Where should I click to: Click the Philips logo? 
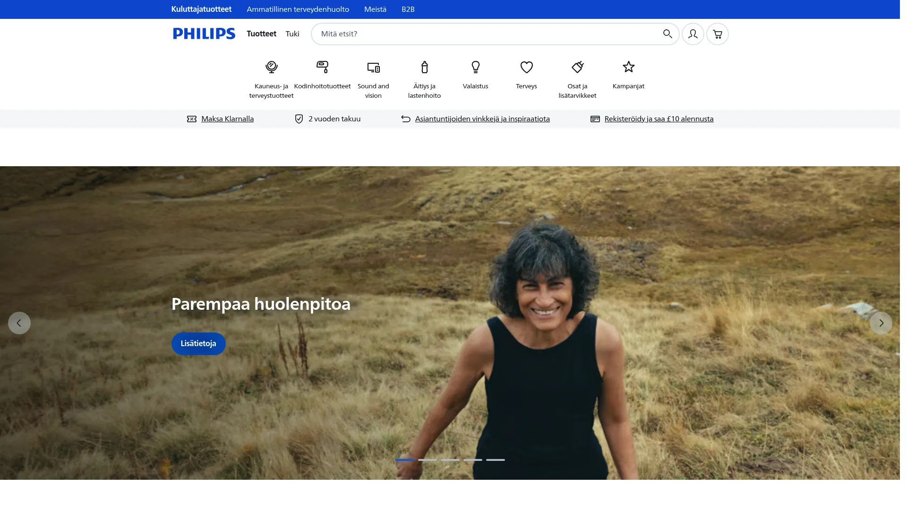tap(204, 34)
